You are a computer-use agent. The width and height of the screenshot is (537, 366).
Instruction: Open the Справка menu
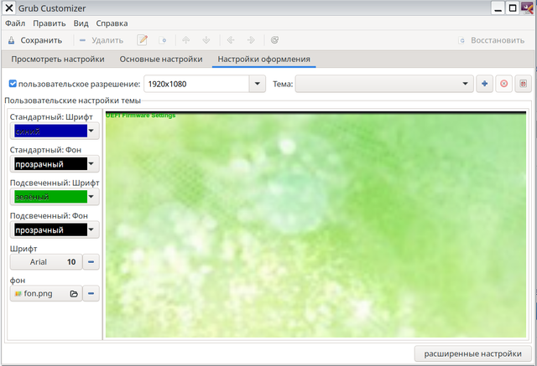pyautogui.click(x=112, y=23)
